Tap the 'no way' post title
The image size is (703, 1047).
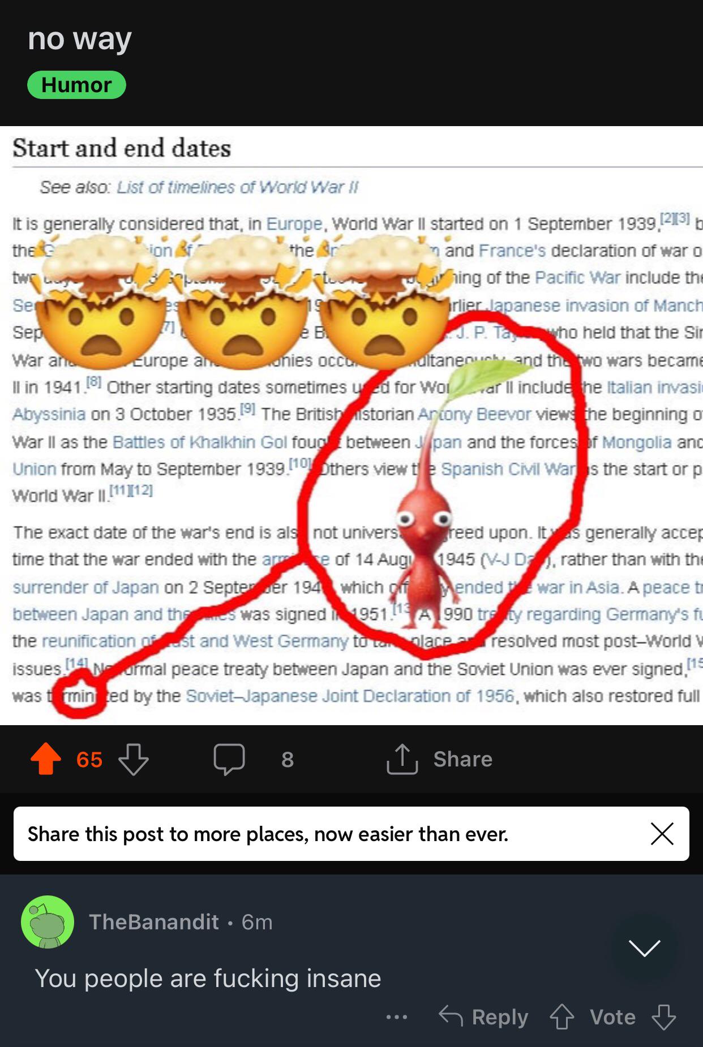[80, 39]
